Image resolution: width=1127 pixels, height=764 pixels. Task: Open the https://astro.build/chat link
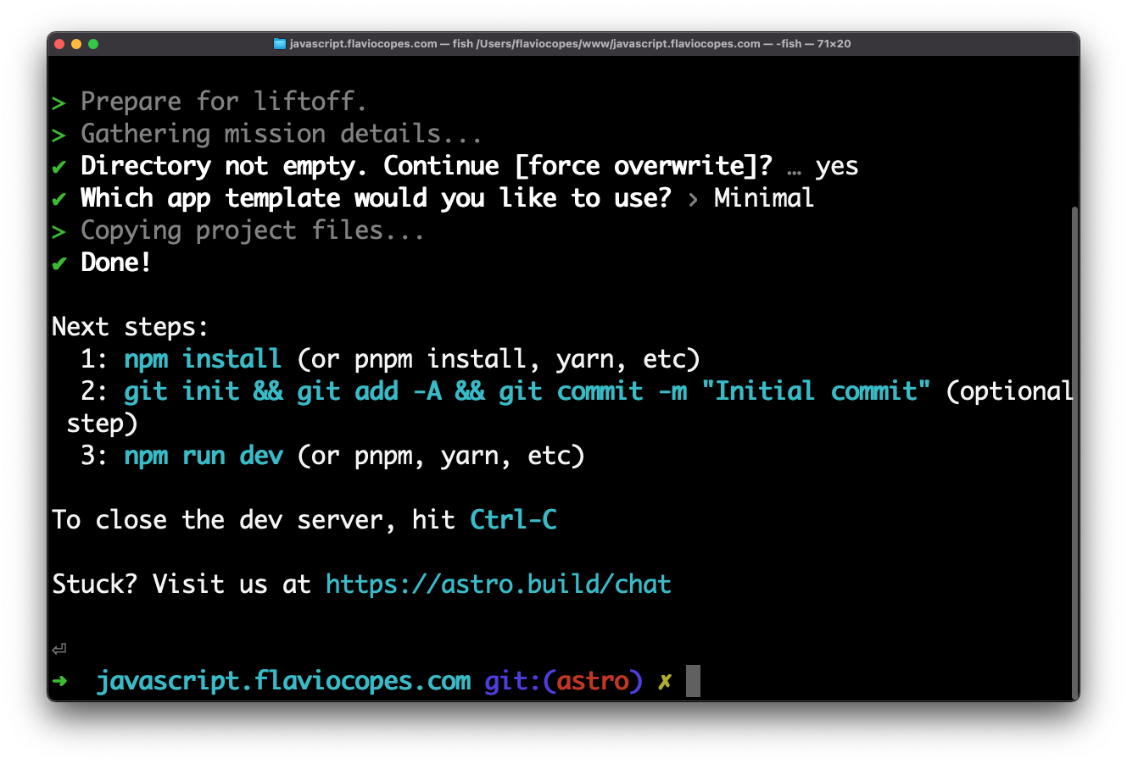498,584
